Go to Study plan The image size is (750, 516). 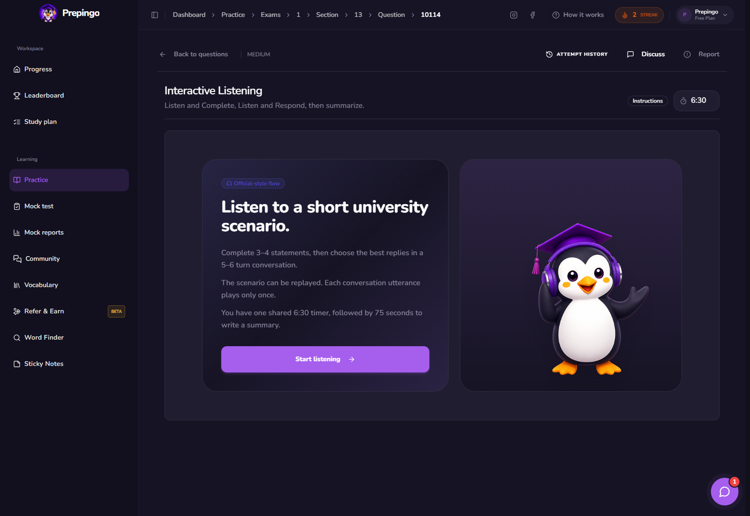69,122
